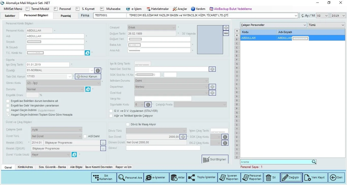The image size is (347, 185).
Task: Click the remove photo minus icon
Action: (x=226, y=33)
